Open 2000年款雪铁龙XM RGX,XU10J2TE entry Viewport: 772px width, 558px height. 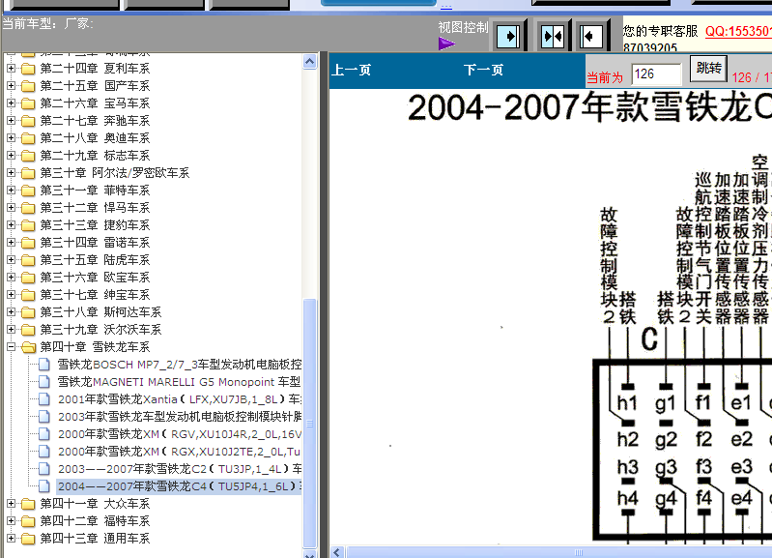(179, 452)
